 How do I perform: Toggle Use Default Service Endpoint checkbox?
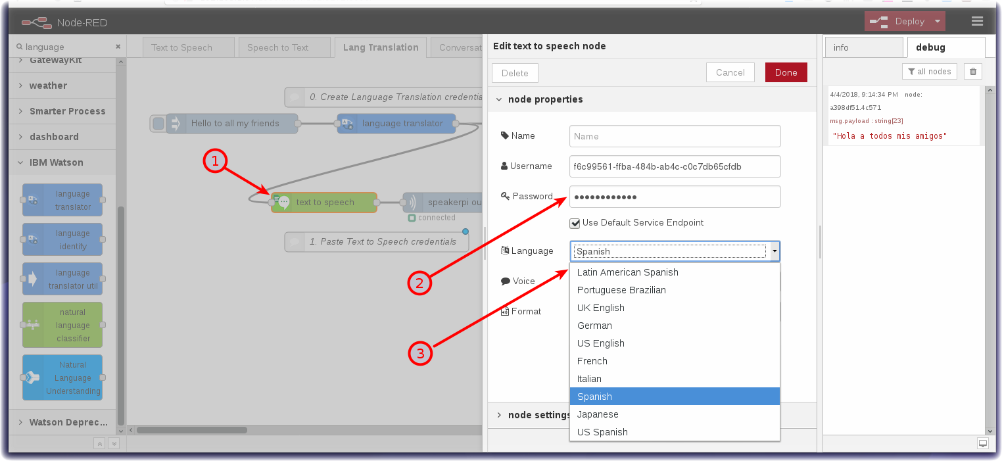coord(575,223)
